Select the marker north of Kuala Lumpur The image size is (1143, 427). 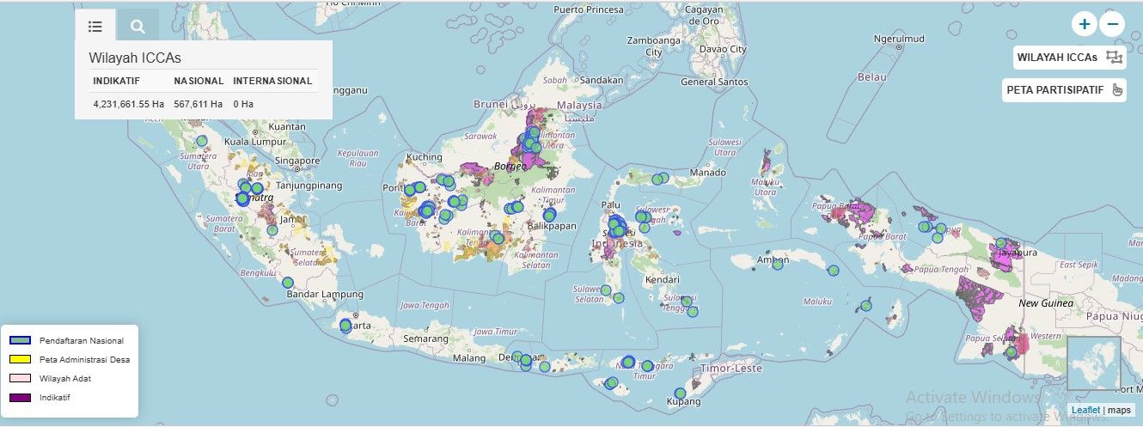201,141
